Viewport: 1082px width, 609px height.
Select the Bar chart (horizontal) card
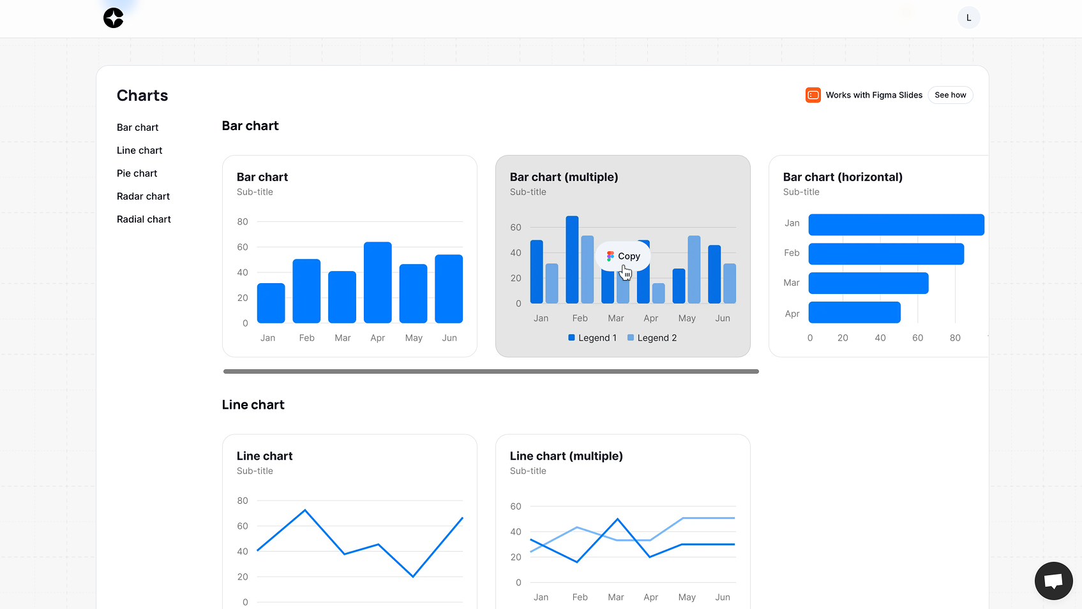point(878,256)
